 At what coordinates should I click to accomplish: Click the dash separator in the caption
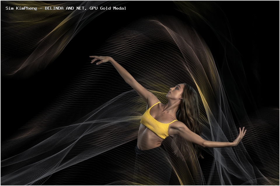click(x=41, y=8)
